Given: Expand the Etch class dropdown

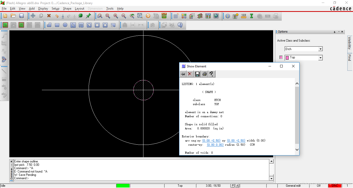Looking at the screenshot, I should click(x=320, y=49).
